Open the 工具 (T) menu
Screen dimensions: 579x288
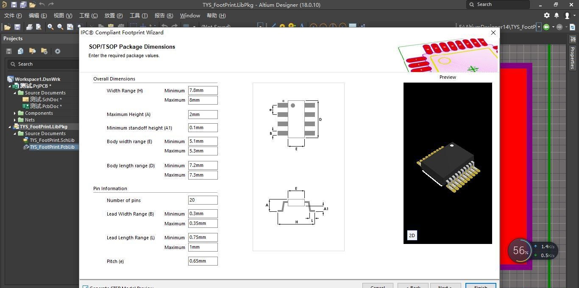139,16
